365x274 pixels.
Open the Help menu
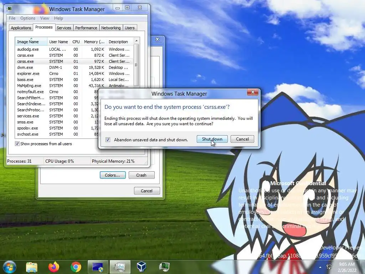click(58, 18)
